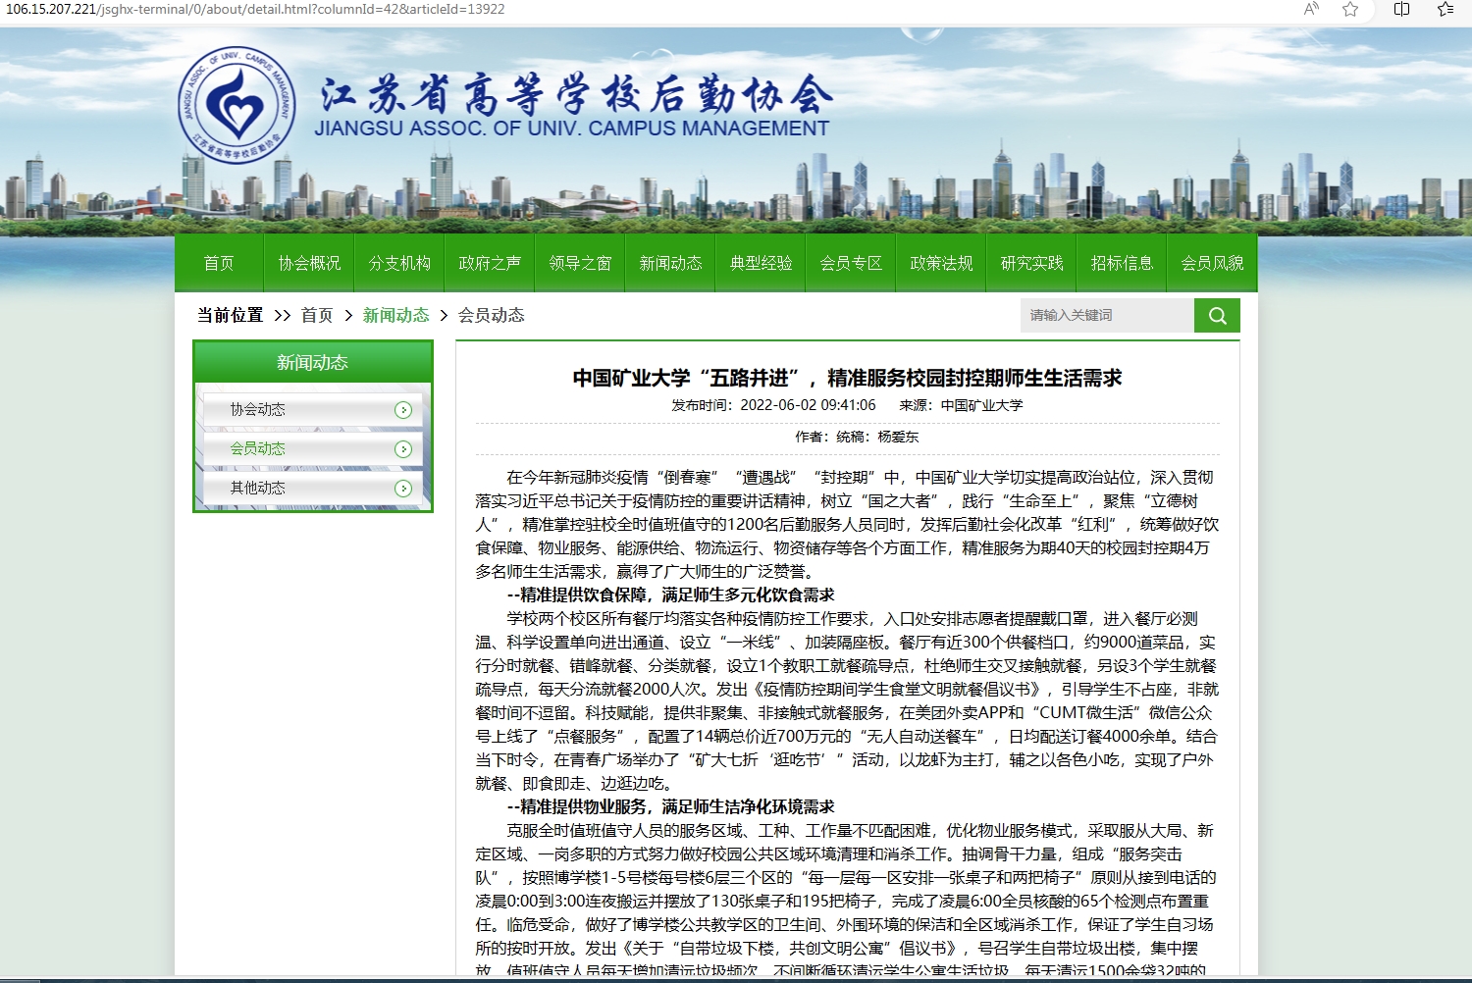1472x983 pixels.
Task: Select 会员动态 in the sidebar
Action: [x=313, y=449]
